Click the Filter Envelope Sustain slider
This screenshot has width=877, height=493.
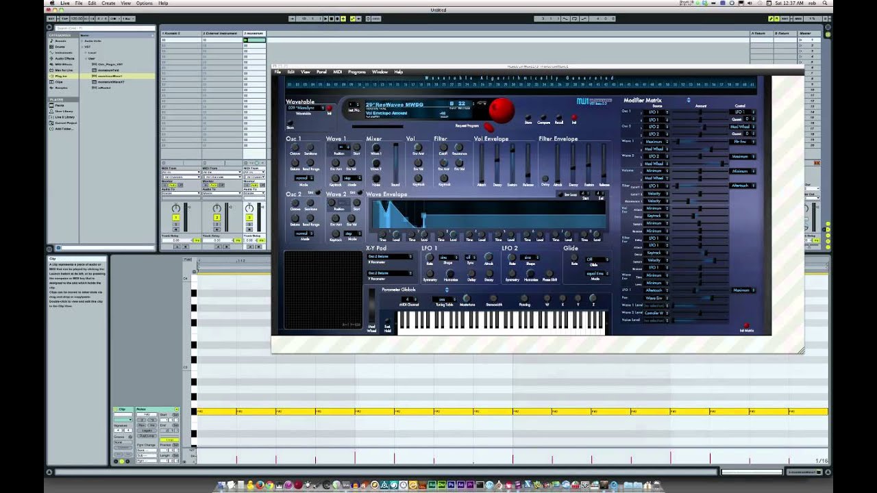click(589, 163)
